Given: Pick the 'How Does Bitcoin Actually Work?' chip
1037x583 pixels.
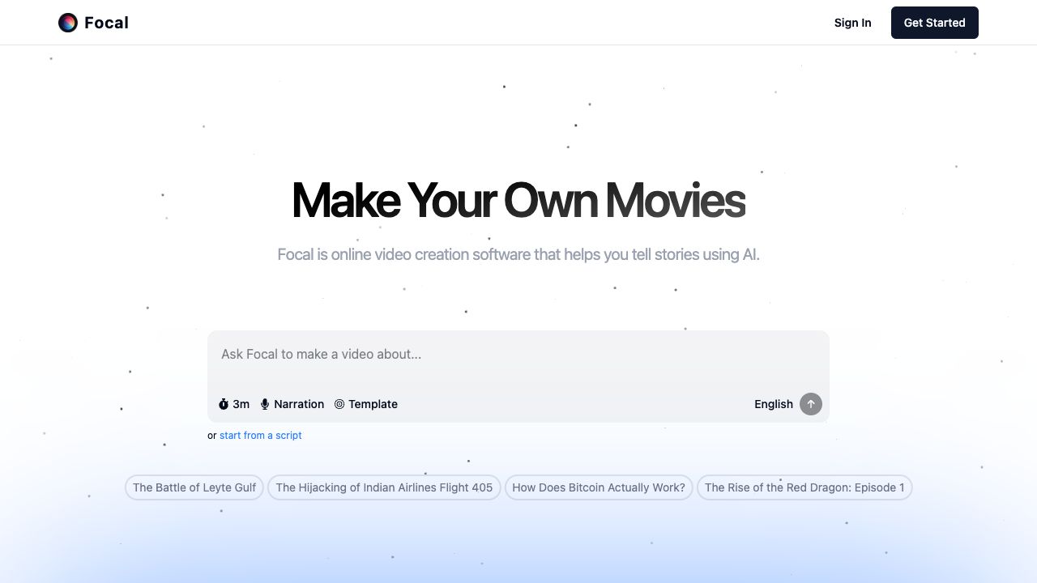Looking at the screenshot, I should pyautogui.click(x=599, y=487).
